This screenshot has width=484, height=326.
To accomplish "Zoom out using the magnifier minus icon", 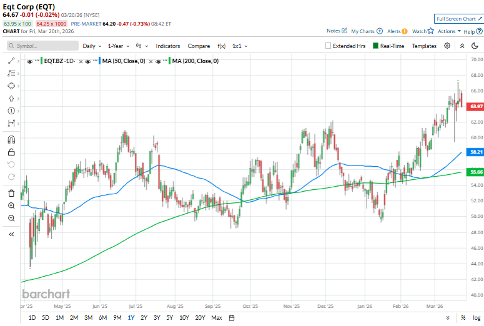I will [11, 218].
